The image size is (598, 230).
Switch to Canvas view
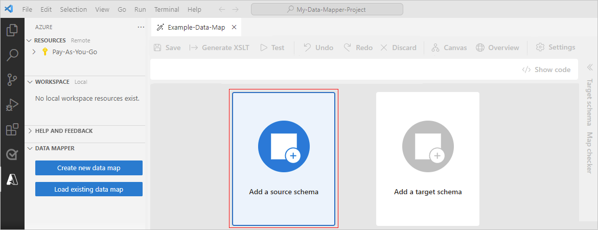point(449,48)
